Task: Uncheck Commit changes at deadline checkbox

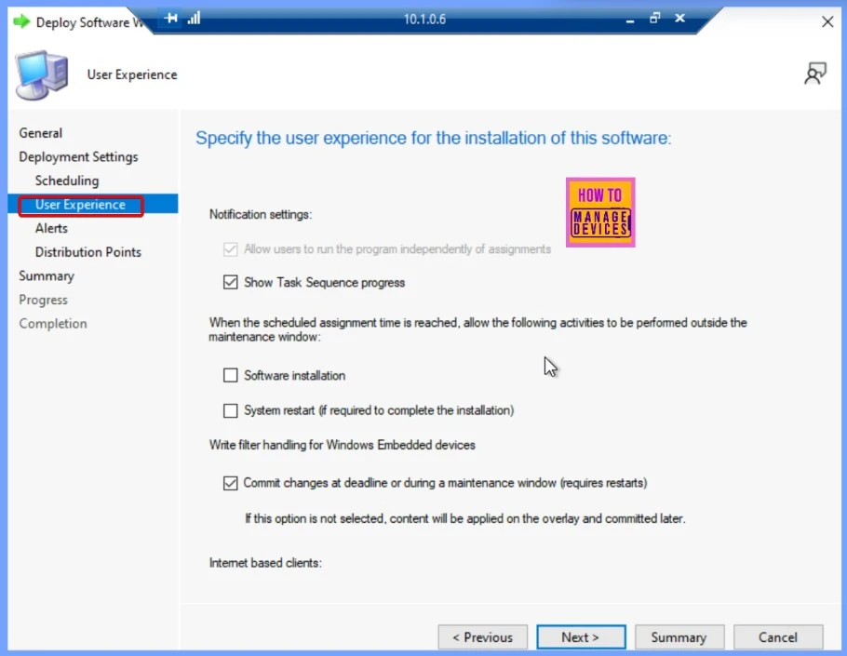Action: point(231,483)
